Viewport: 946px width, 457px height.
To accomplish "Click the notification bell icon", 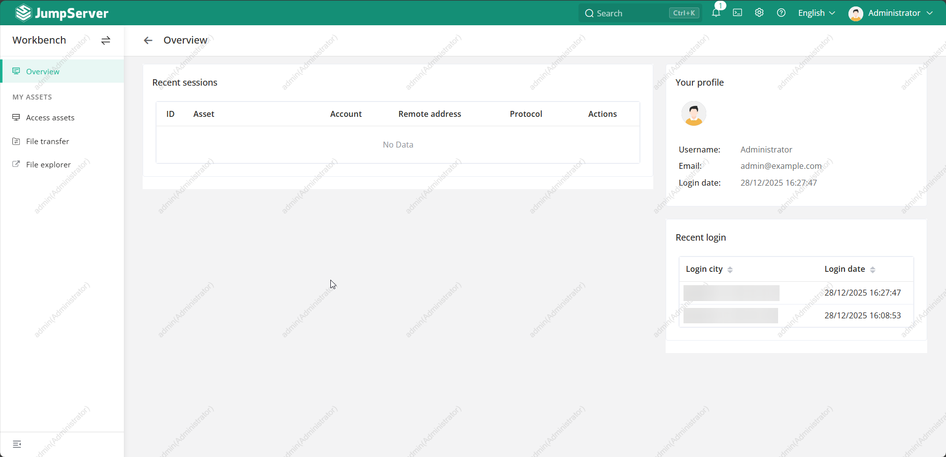I will (x=716, y=13).
